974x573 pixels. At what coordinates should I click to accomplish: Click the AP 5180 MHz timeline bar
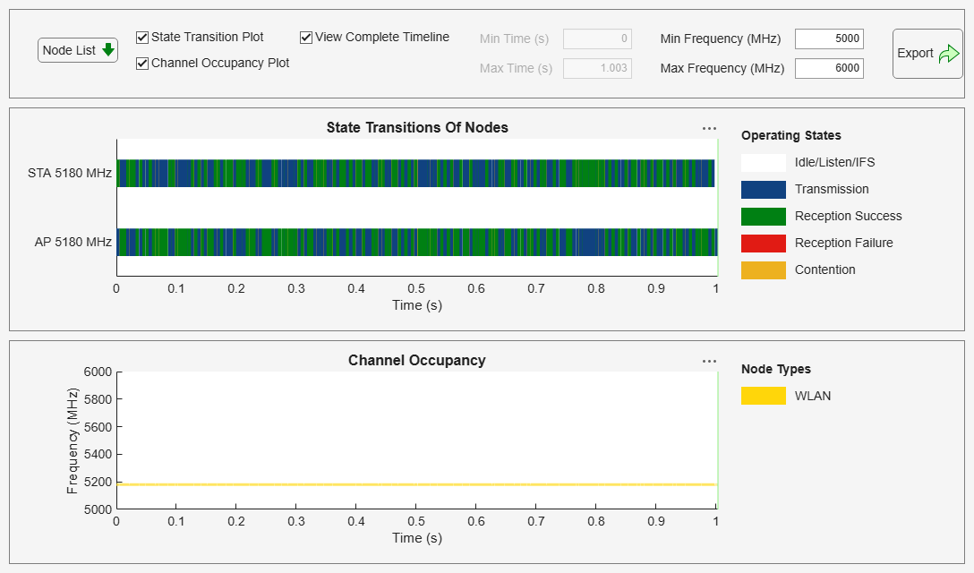417,243
